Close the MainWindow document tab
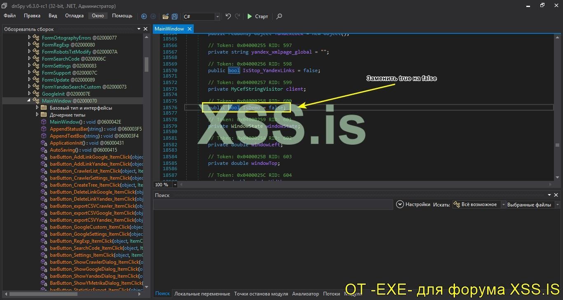This screenshot has height=300, width=563. pos(189,29)
